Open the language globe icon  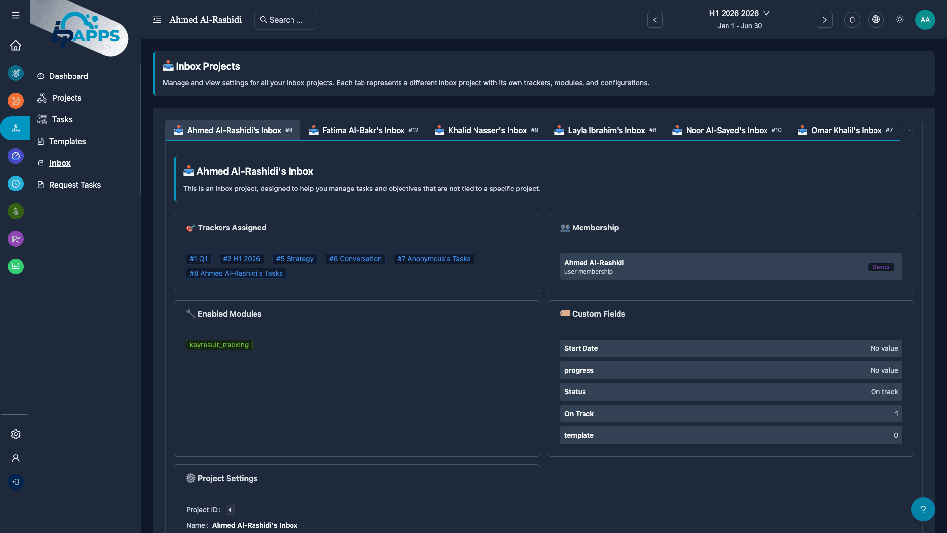pyautogui.click(x=876, y=20)
